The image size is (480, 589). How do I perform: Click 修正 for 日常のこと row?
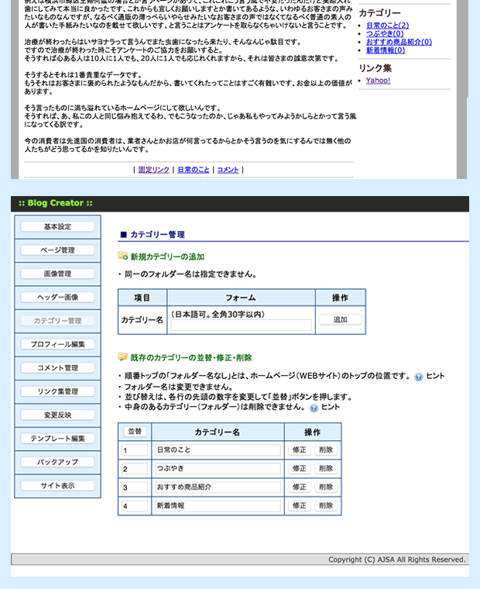pyautogui.click(x=300, y=450)
